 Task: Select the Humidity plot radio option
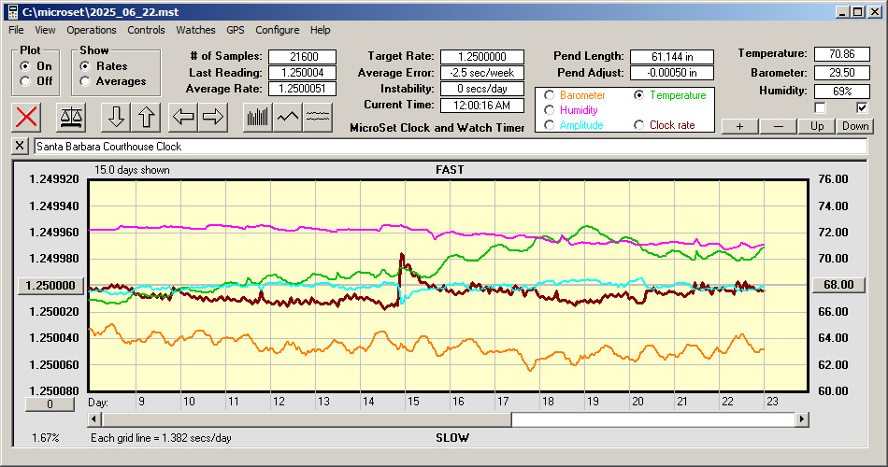[x=549, y=110]
